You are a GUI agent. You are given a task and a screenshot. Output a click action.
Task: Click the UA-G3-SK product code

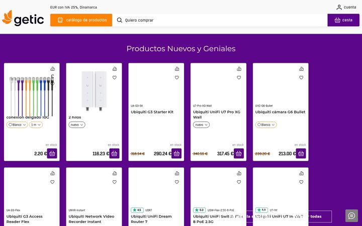pos(137,106)
